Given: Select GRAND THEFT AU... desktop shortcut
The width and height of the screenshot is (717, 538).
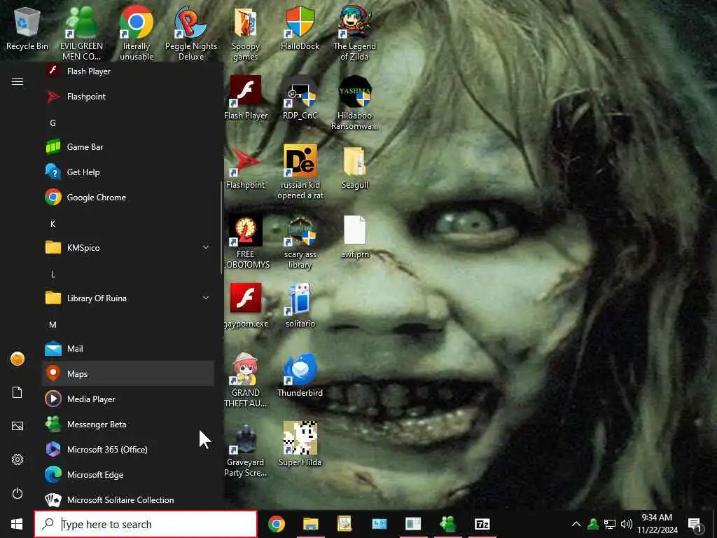Looking at the screenshot, I should (x=246, y=380).
